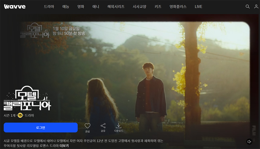This screenshot has height=149, width=260.
Task: Open the 예능 menu
Action: [x=66, y=7]
